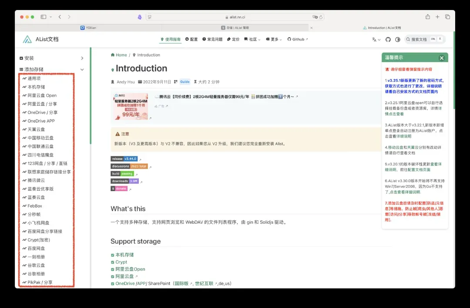The height and width of the screenshot is (308, 470).
Task: Click the ALList logo in the navbar
Action: click(x=27, y=40)
